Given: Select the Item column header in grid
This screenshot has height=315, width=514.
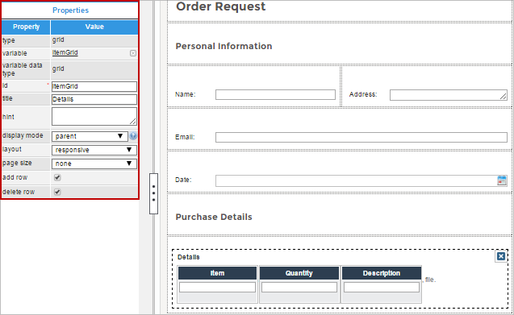Looking at the screenshot, I should [217, 273].
